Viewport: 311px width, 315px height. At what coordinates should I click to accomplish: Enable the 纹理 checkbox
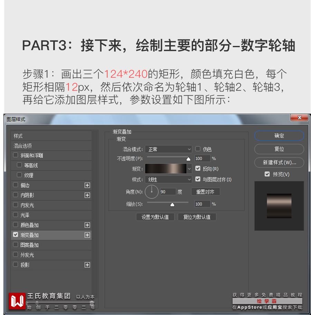point(19,175)
